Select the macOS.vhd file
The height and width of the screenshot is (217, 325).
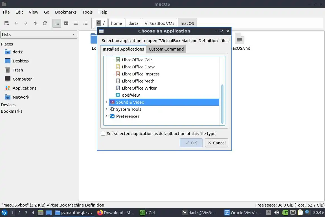coord(240,42)
